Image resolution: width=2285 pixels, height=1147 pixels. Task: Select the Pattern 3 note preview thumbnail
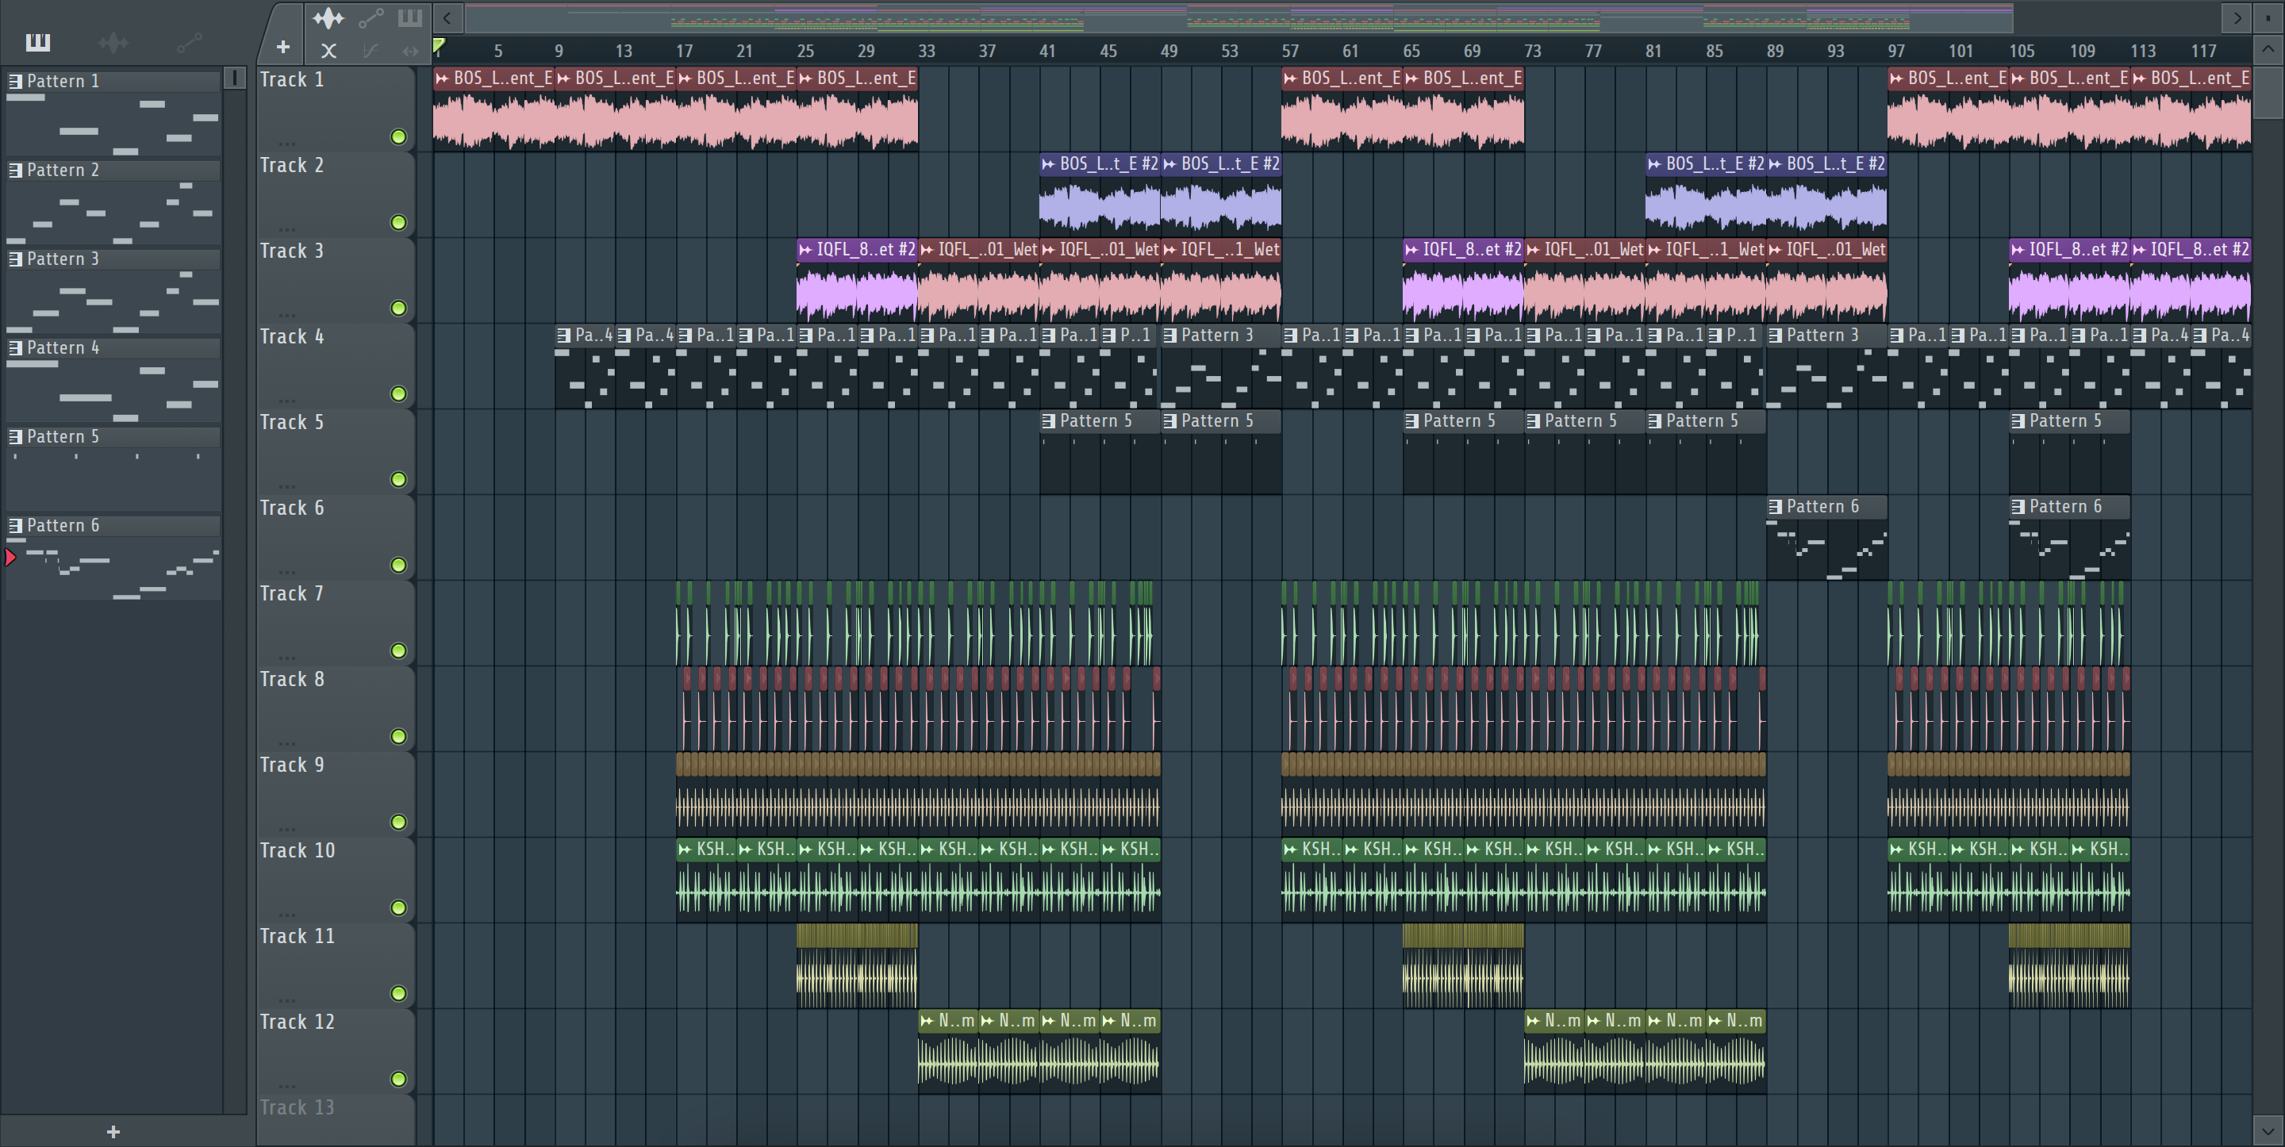pos(113,301)
